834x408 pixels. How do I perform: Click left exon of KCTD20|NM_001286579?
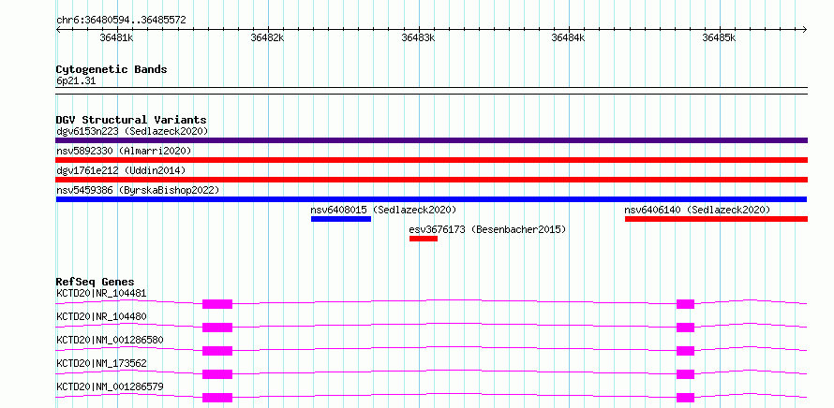tap(217, 398)
